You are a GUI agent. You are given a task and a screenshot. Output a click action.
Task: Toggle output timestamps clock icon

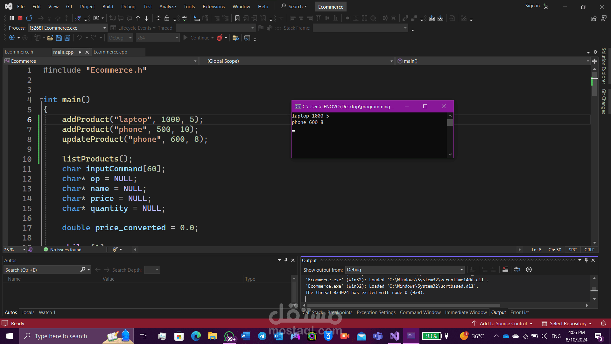(x=529, y=270)
